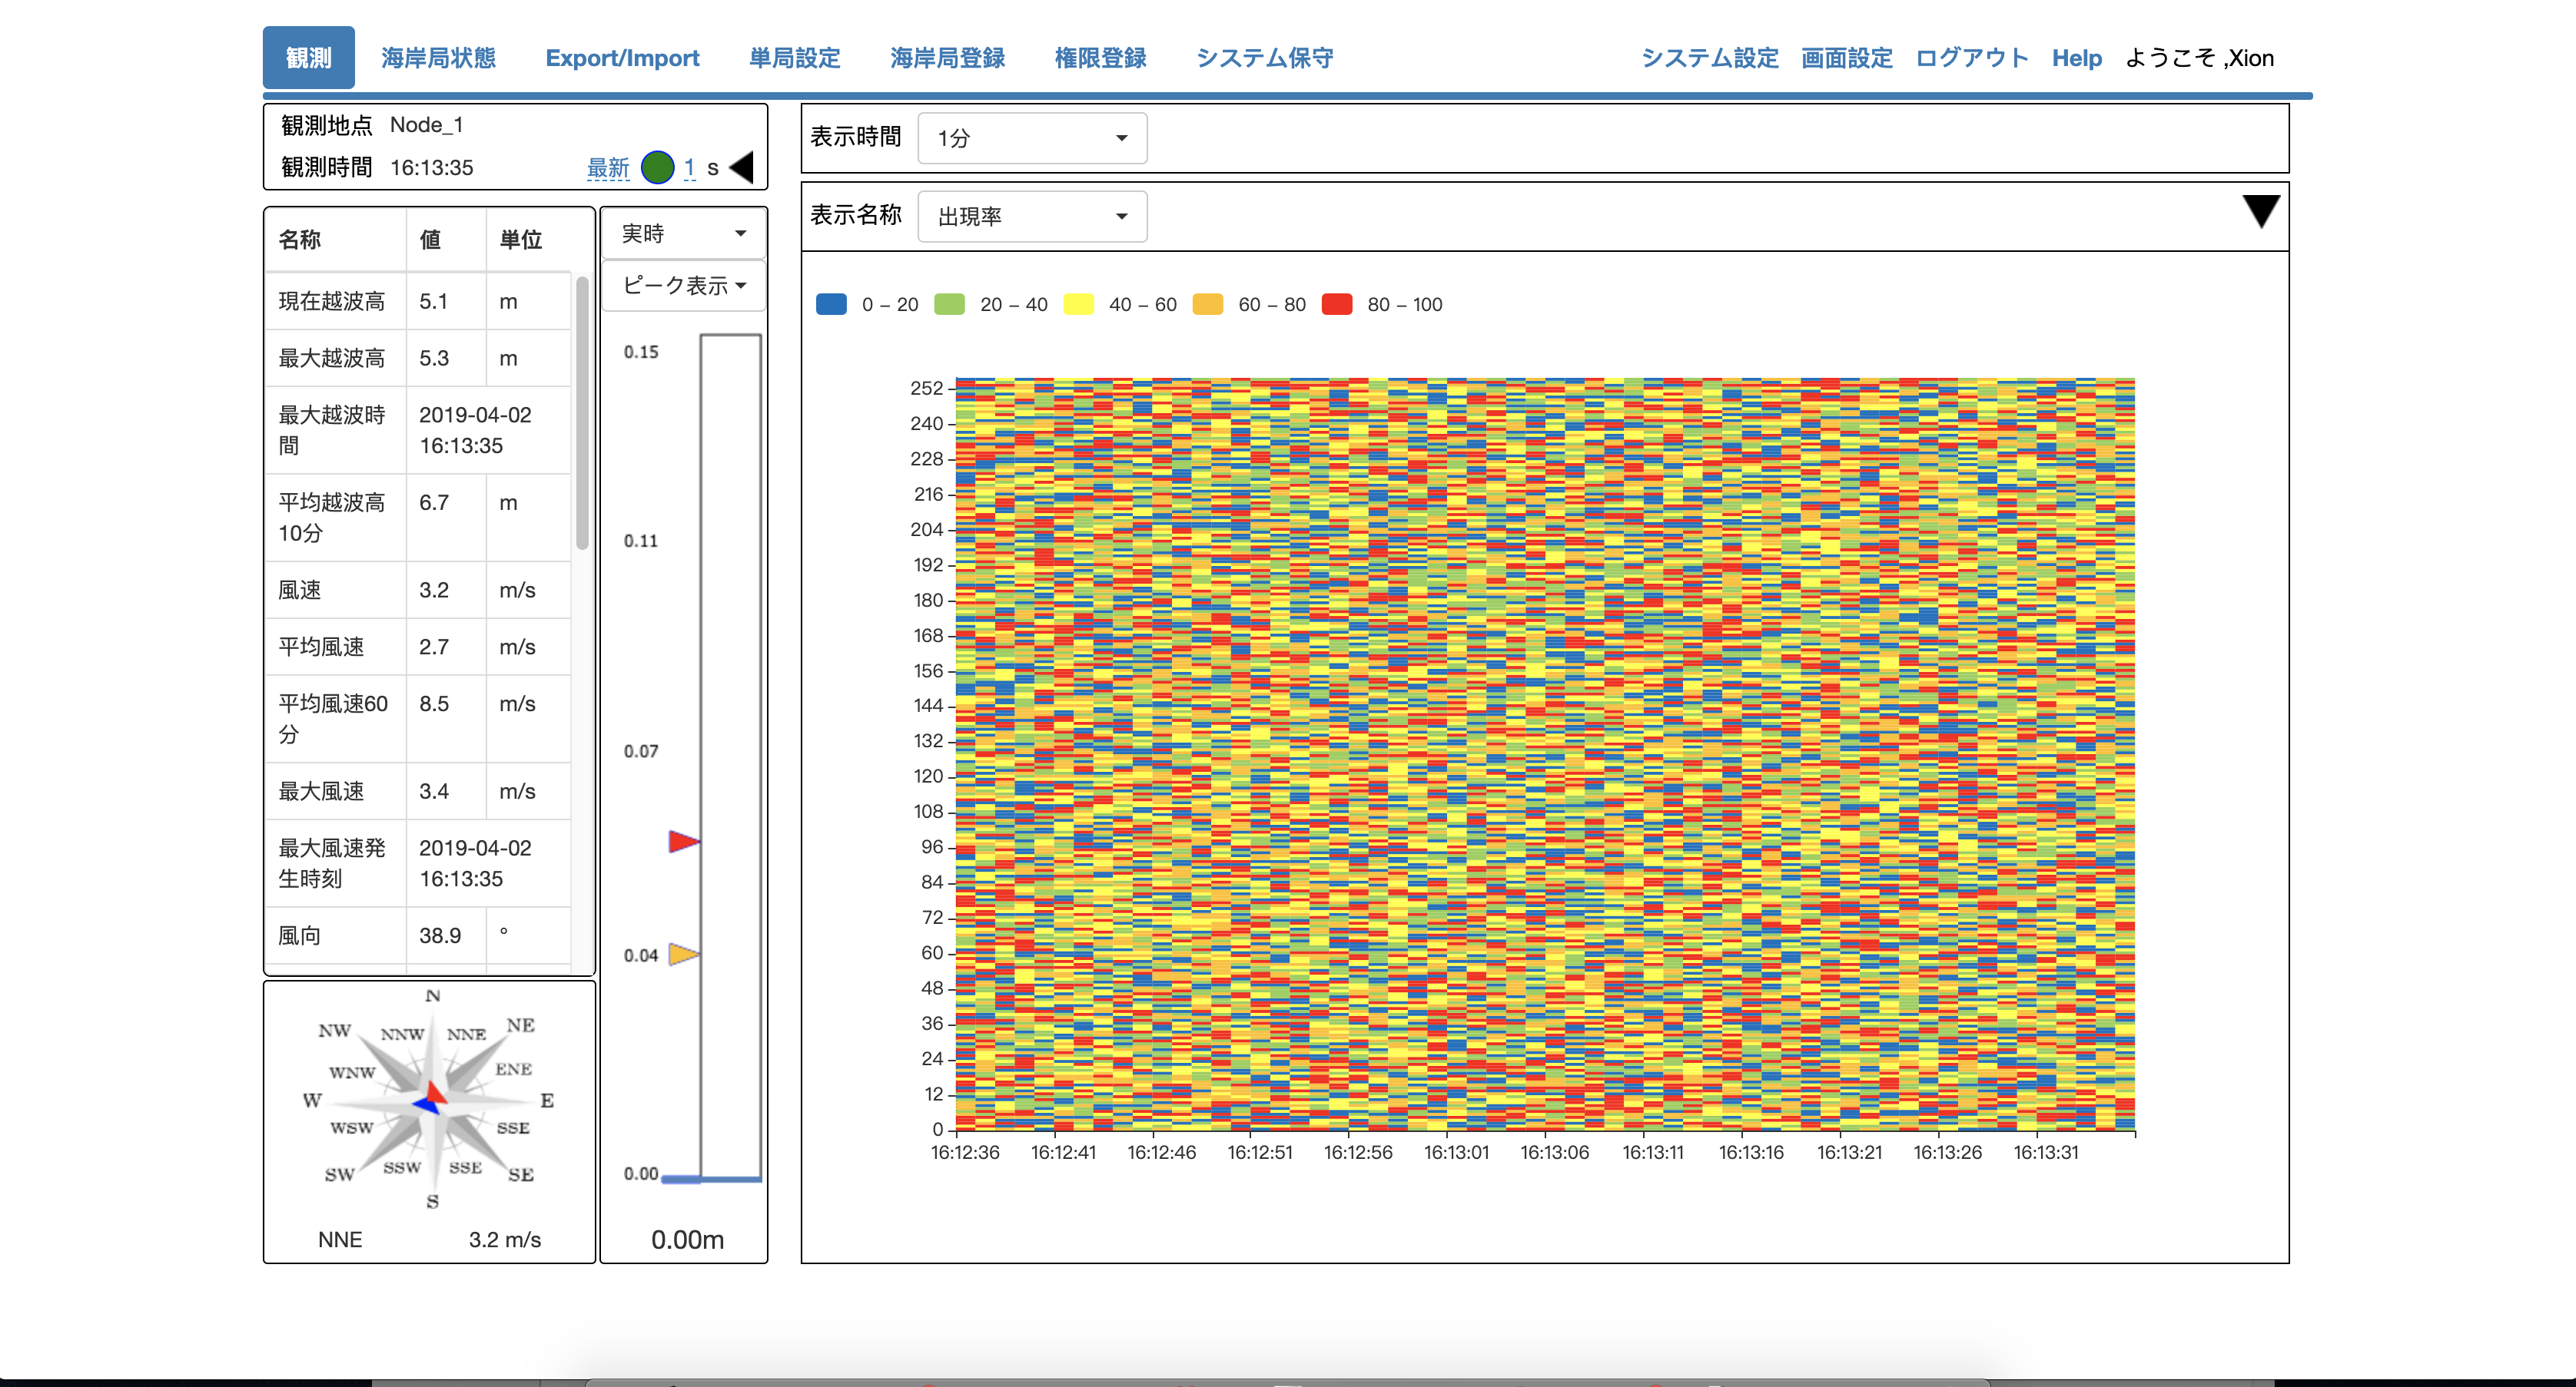
Task: Click the ログアウト link
Action: (x=1971, y=58)
